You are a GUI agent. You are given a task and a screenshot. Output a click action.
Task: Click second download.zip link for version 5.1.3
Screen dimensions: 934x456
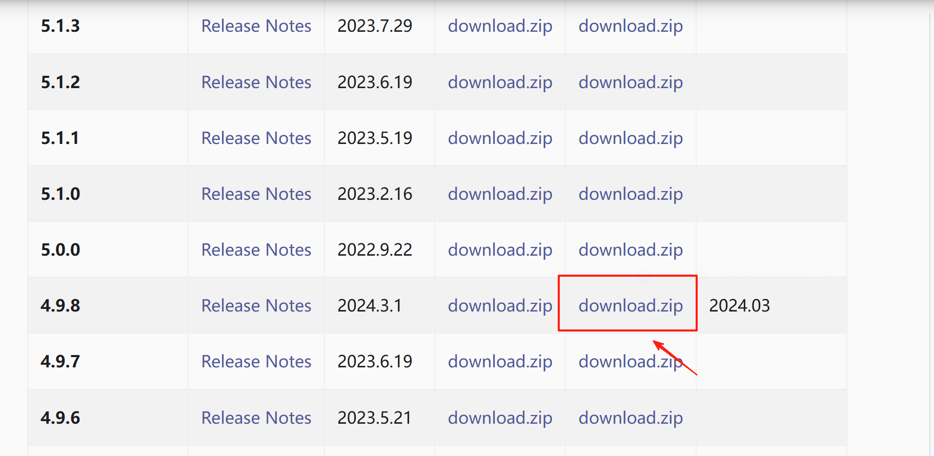(x=631, y=26)
